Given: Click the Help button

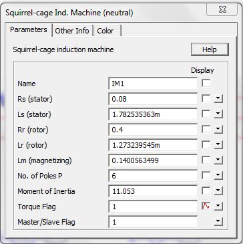Looking at the screenshot, I should pyautogui.click(x=210, y=49).
